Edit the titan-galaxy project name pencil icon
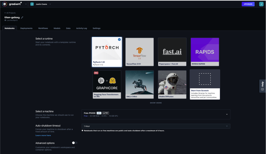Viewport: 266px width, 154px height. tap(22, 17)
